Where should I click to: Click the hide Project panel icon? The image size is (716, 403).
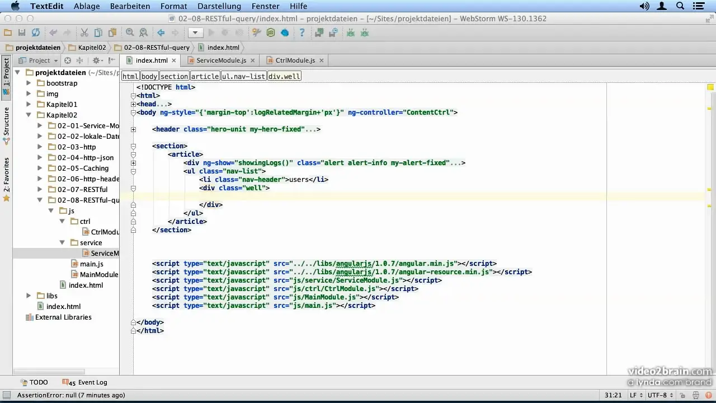(112, 60)
